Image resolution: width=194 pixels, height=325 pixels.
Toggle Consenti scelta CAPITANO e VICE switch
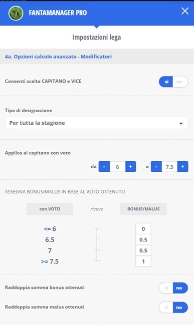click(x=173, y=82)
